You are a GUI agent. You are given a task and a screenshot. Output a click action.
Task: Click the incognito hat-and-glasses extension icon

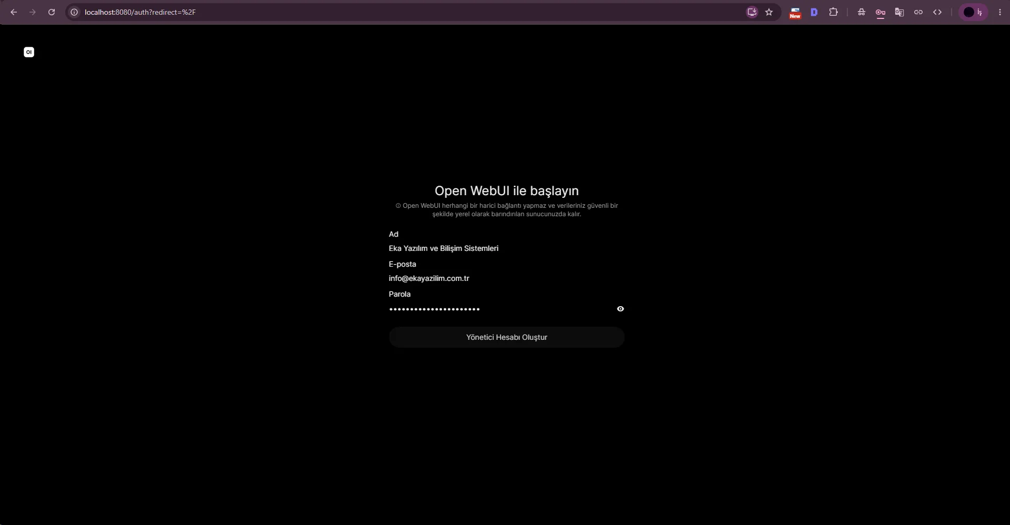tap(862, 12)
